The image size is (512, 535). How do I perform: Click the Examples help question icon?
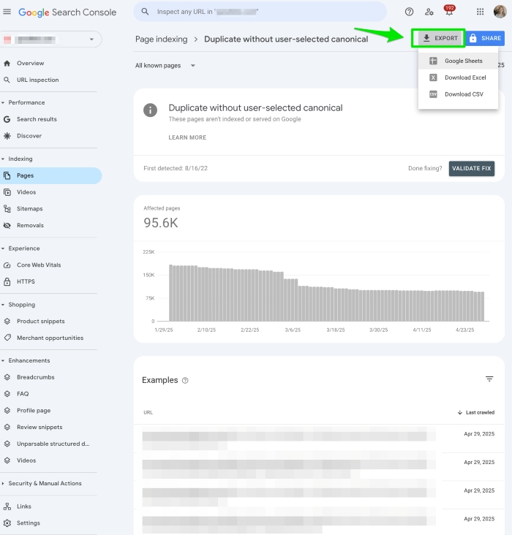coord(185,381)
